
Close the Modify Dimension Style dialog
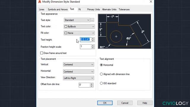pos(151,1)
